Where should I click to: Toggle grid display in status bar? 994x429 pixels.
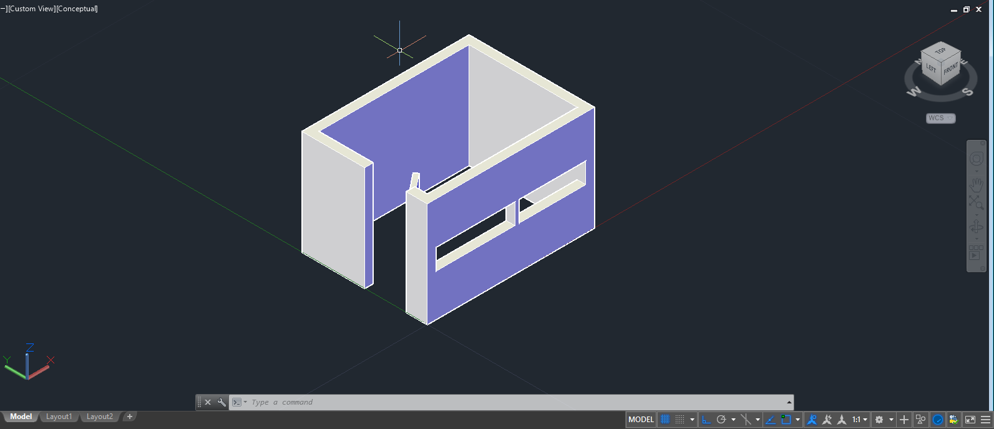[x=665, y=420]
